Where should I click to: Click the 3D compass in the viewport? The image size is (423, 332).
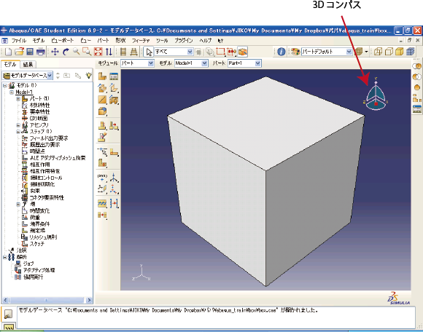point(376,95)
